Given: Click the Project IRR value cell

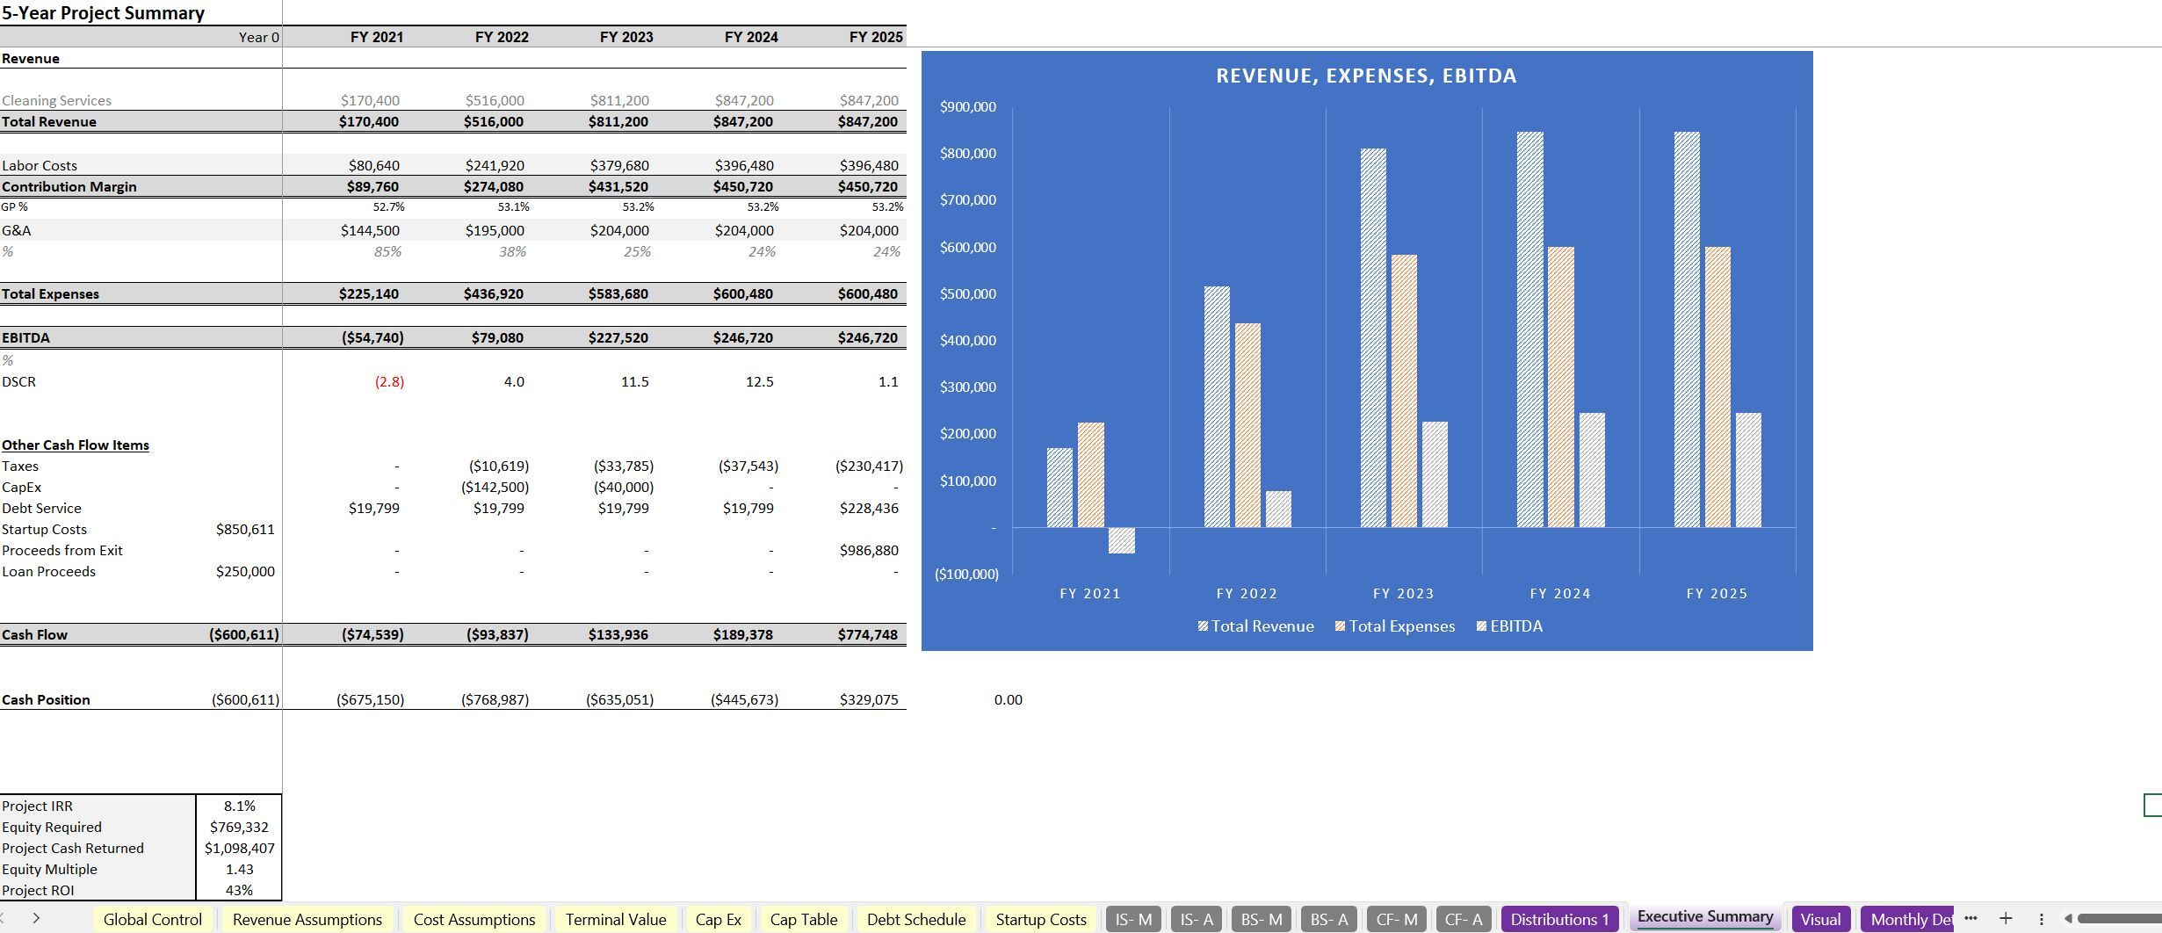Looking at the screenshot, I should coord(237,806).
